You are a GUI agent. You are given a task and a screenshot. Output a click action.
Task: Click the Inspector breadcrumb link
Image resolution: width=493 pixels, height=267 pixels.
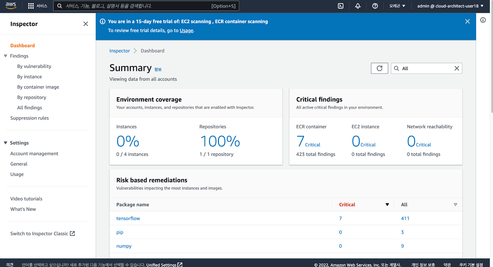[x=120, y=51]
